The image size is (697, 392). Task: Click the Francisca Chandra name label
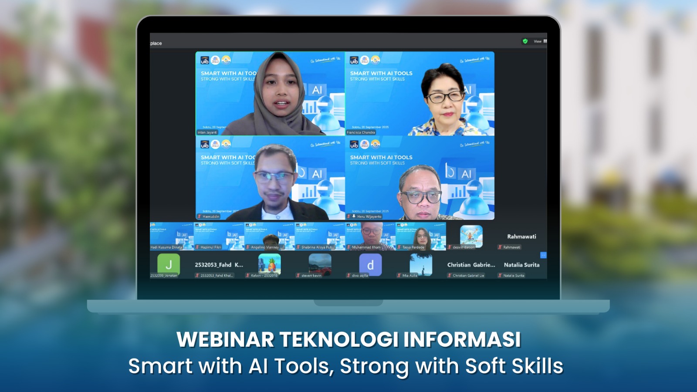pos(361,132)
